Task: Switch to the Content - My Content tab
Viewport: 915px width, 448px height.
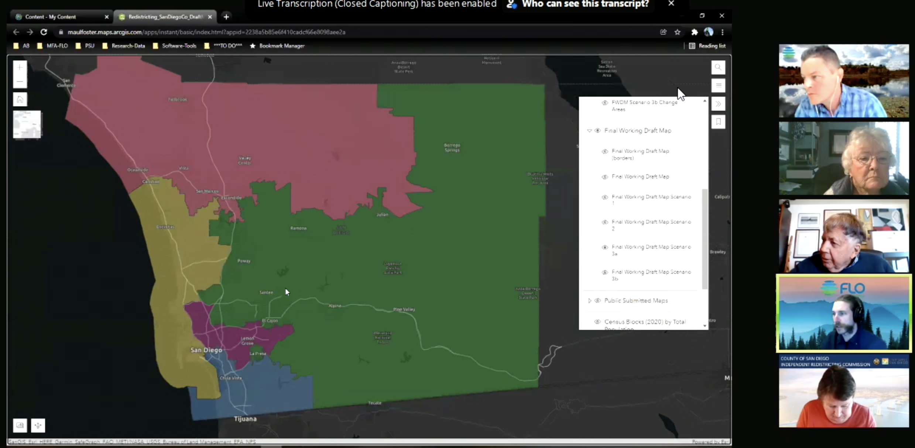Action: point(51,17)
